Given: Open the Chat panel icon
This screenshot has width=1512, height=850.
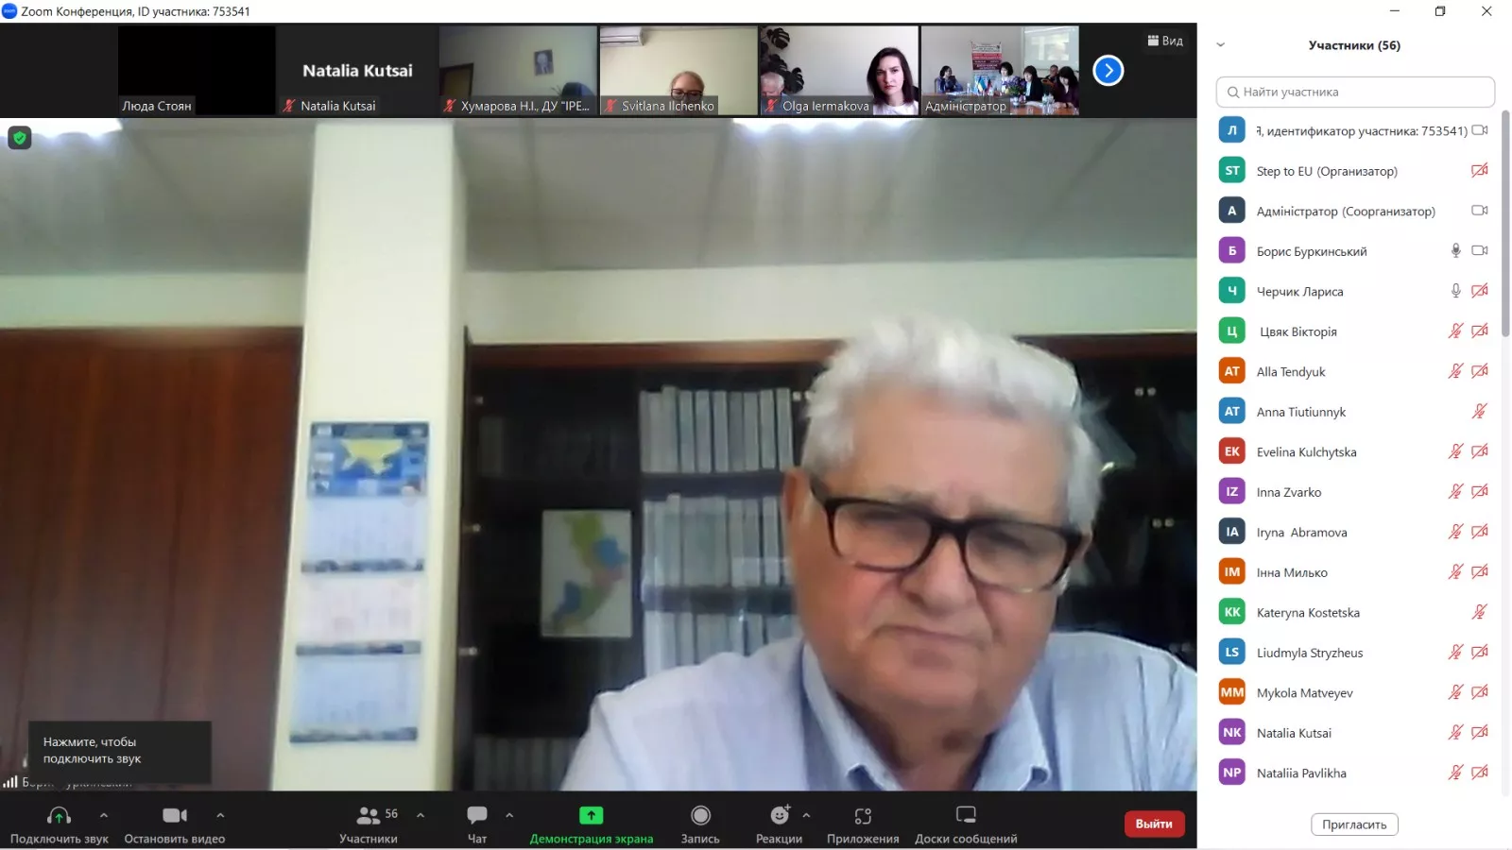Looking at the screenshot, I should 477,816.
